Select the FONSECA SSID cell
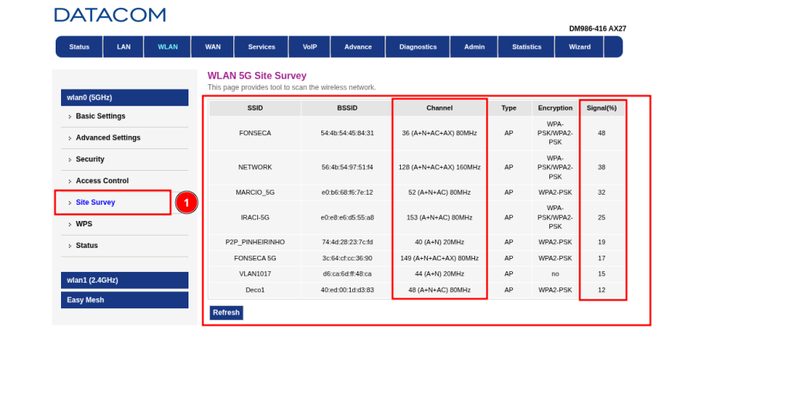The width and height of the screenshot is (791, 418). point(255,133)
